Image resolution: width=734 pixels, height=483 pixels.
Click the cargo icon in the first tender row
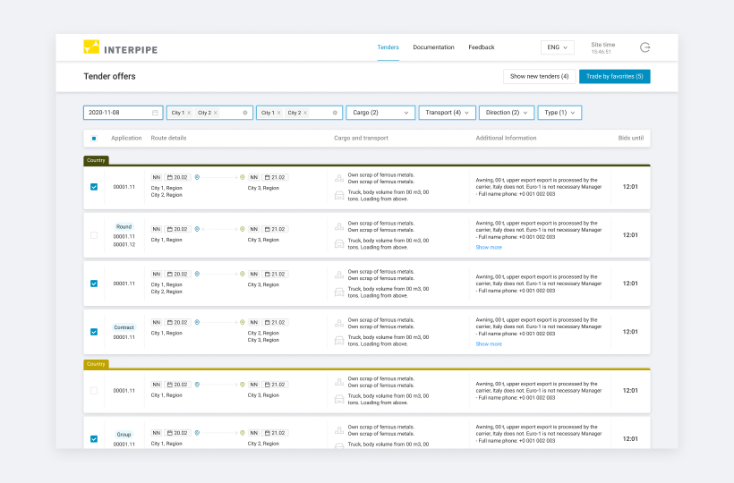(339, 178)
